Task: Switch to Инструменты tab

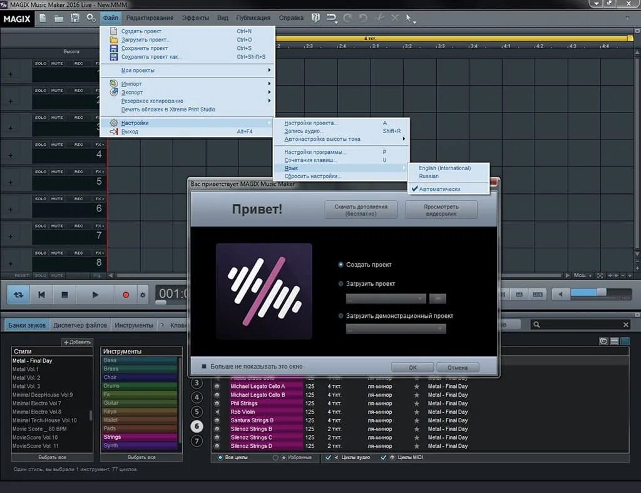Action: pos(134,325)
